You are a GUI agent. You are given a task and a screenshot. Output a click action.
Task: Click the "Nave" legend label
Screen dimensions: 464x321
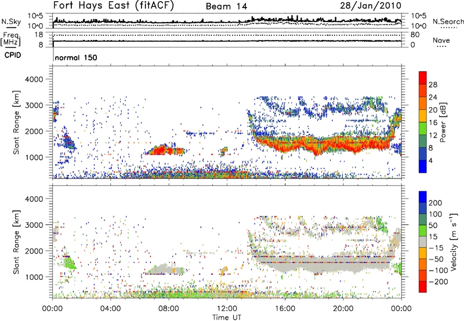[441, 40]
